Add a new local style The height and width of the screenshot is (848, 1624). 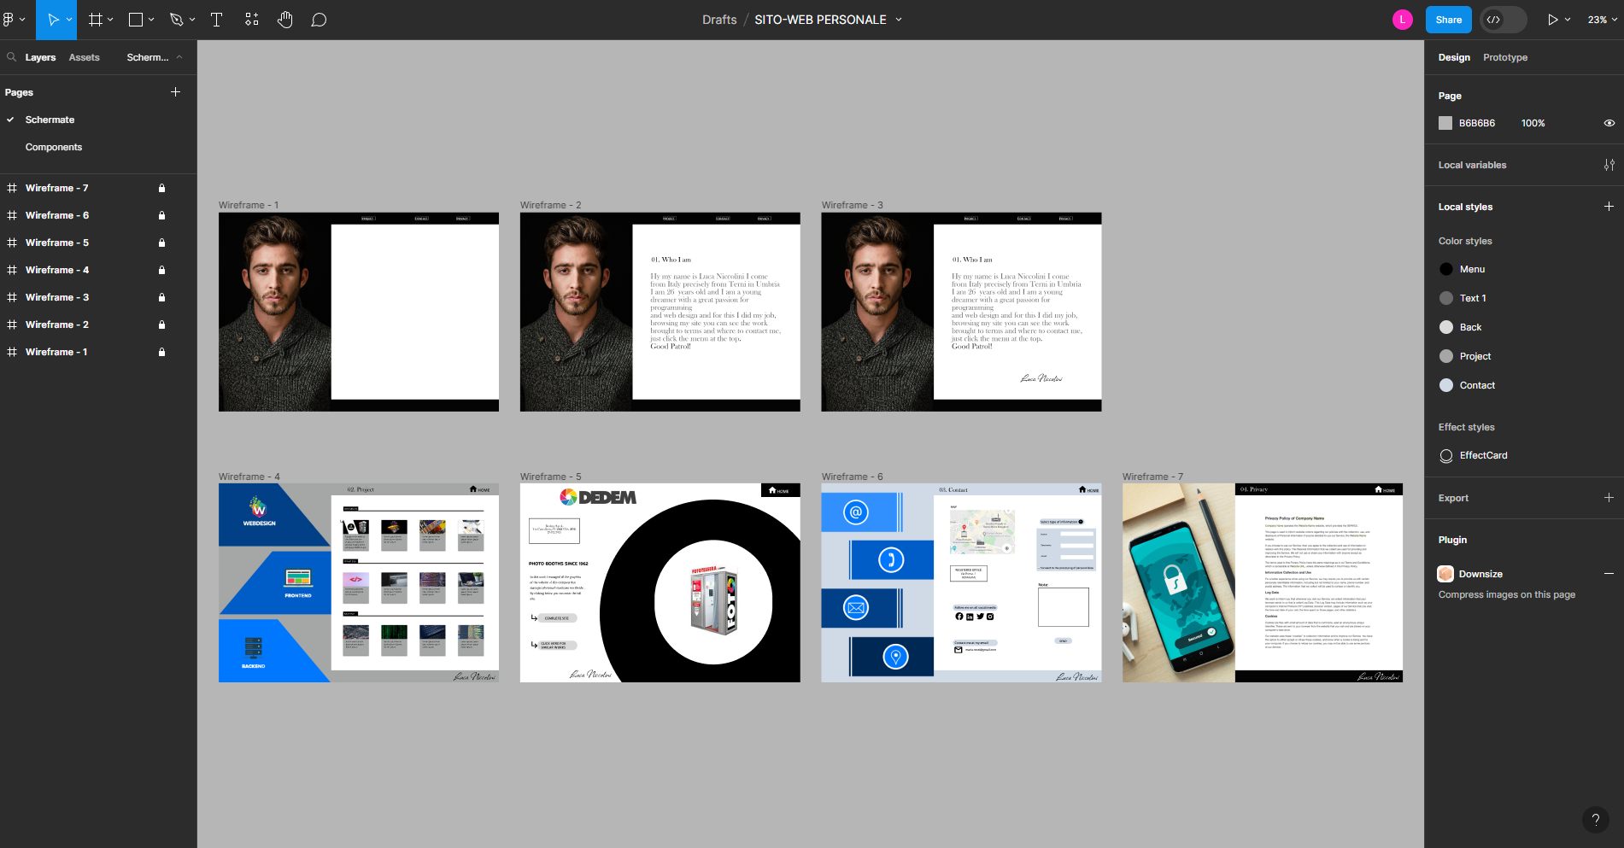1609,207
